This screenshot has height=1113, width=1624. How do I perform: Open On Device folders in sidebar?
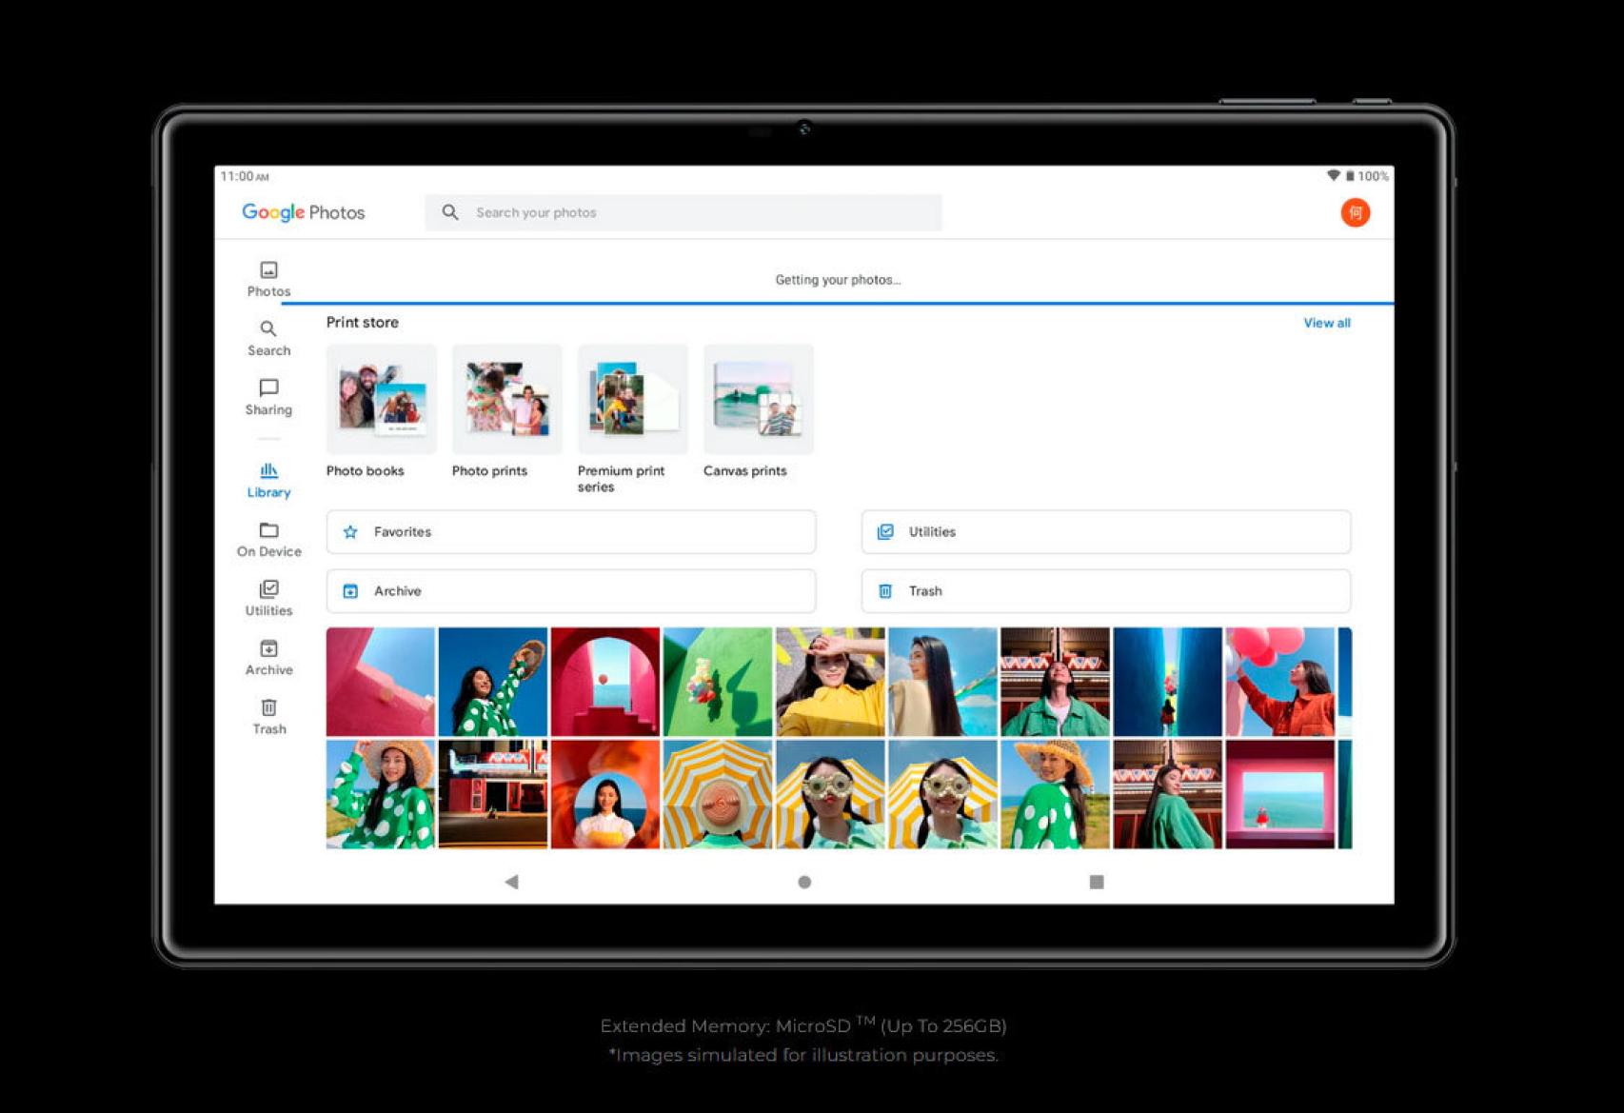pyautogui.click(x=268, y=539)
